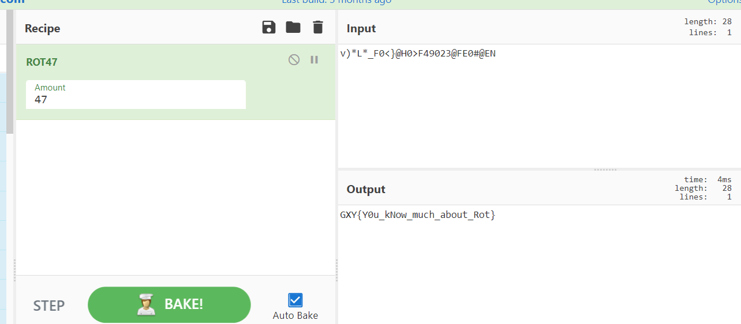Open the Options link at top right
The width and height of the screenshot is (741, 324).
(724, 2)
